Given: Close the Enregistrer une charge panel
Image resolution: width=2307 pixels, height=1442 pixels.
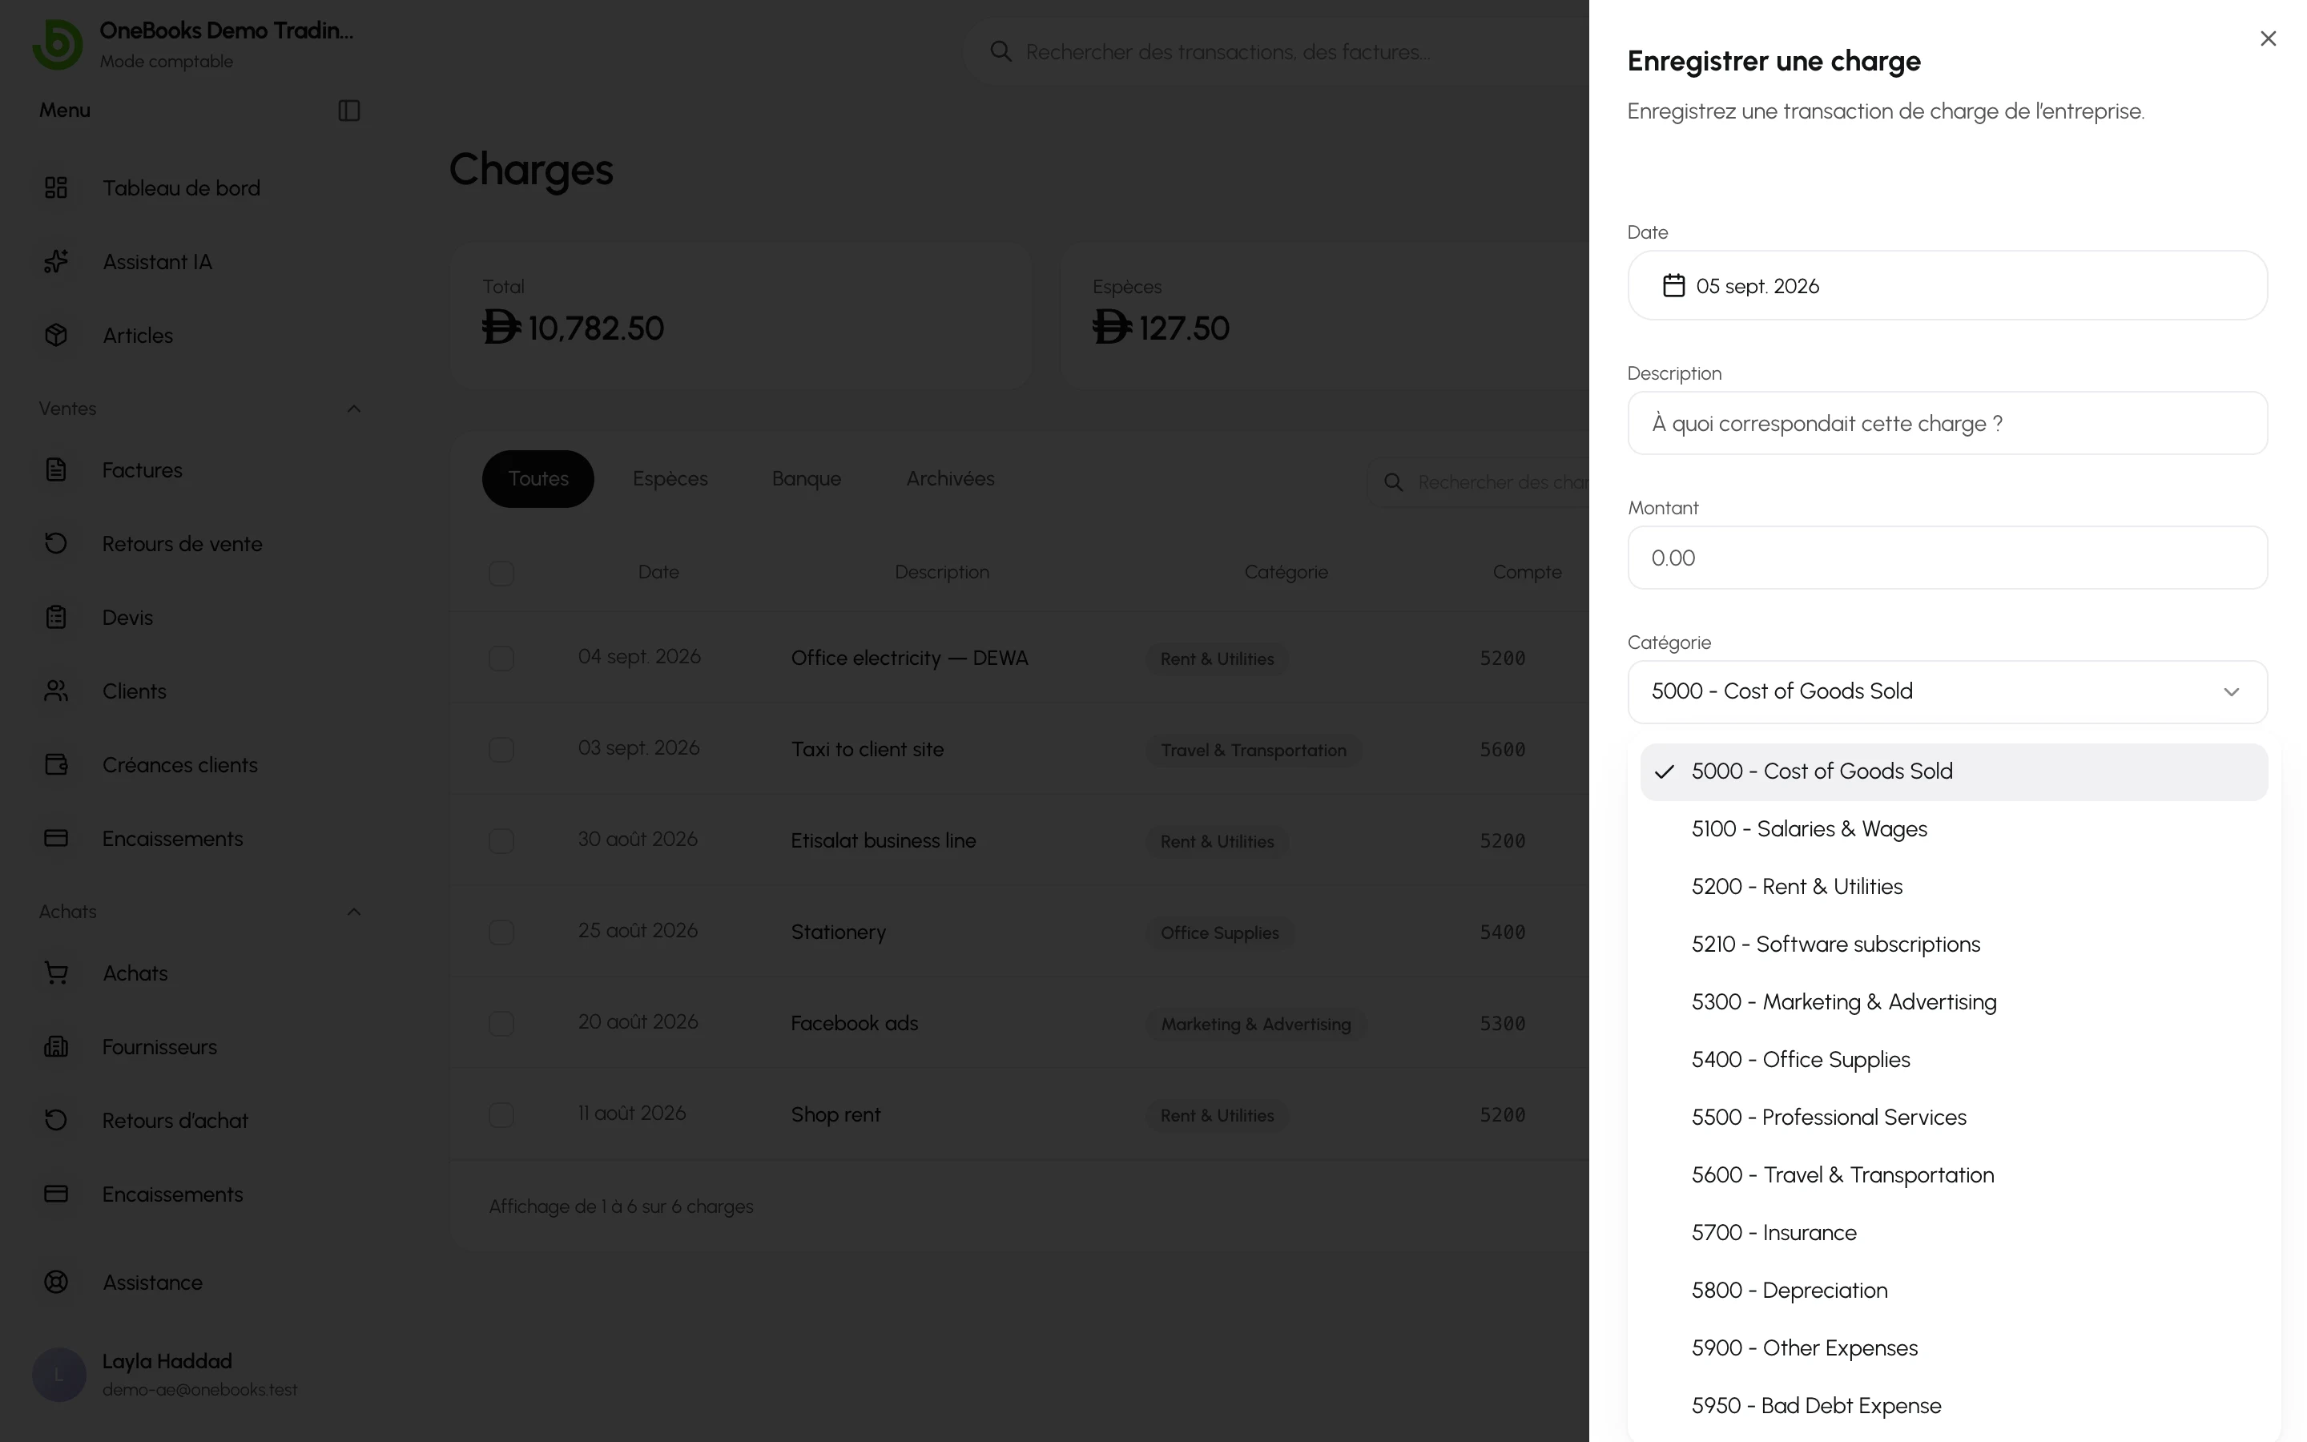Looking at the screenshot, I should click(x=2268, y=38).
